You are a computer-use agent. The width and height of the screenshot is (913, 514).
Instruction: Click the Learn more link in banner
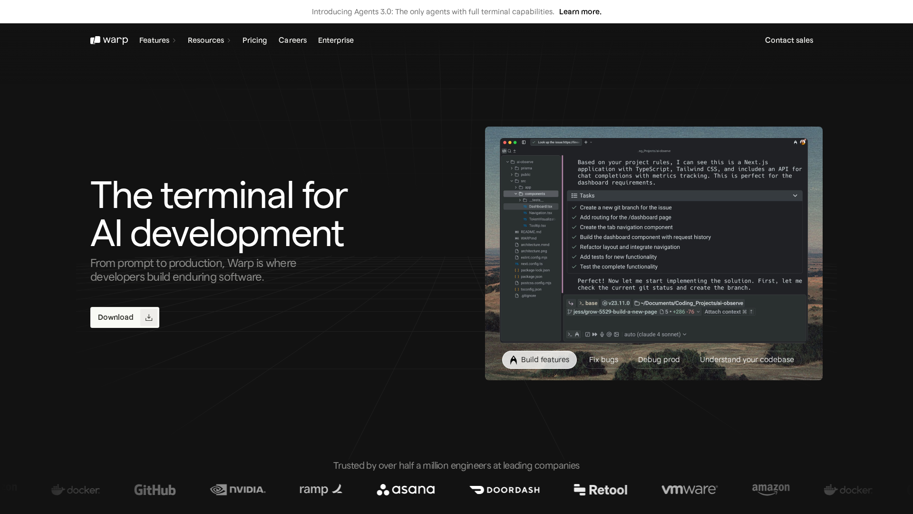tap(580, 12)
